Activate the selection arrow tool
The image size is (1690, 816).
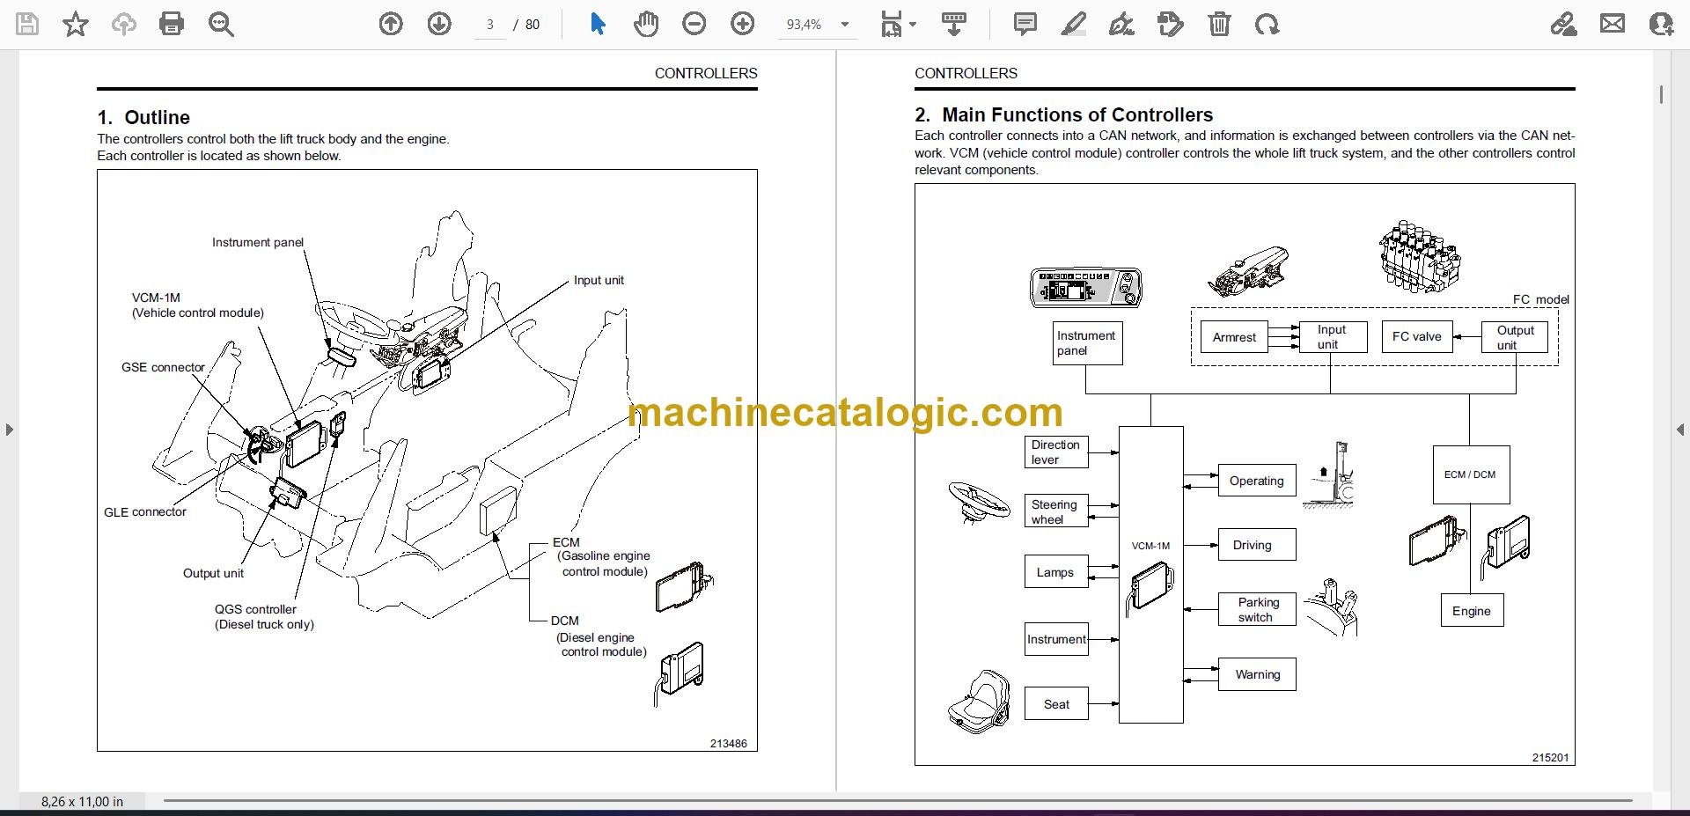(x=598, y=24)
